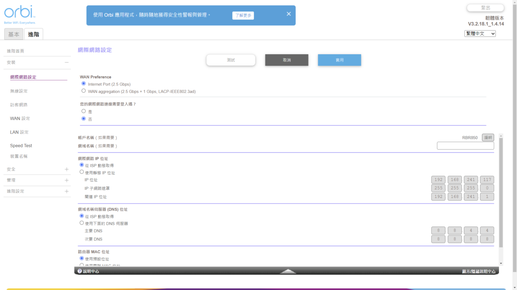Click 編輯 next to RBR850

tap(488, 137)
